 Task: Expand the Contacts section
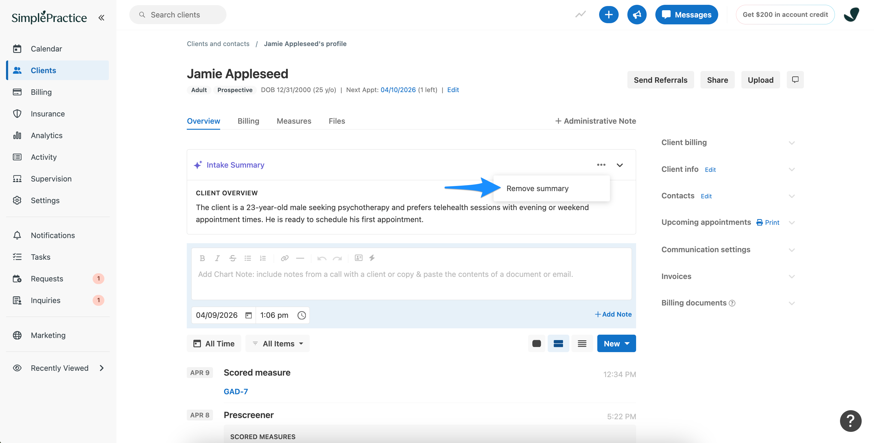792,196
